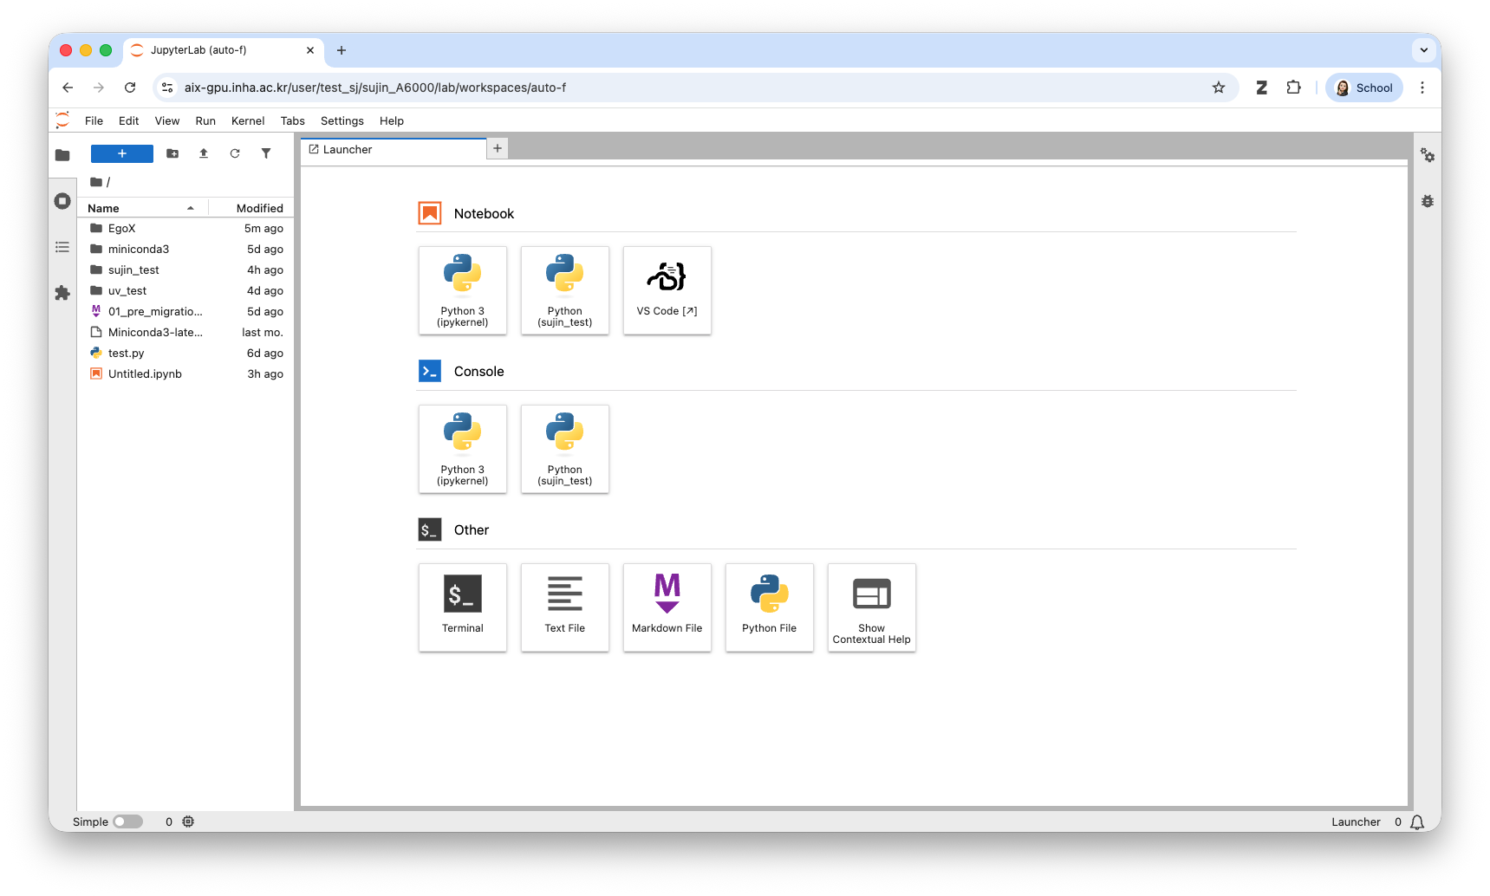Open the Settings menu
Image resolution: width=1490 pixels, height=896 pixels.
(342, 120)
